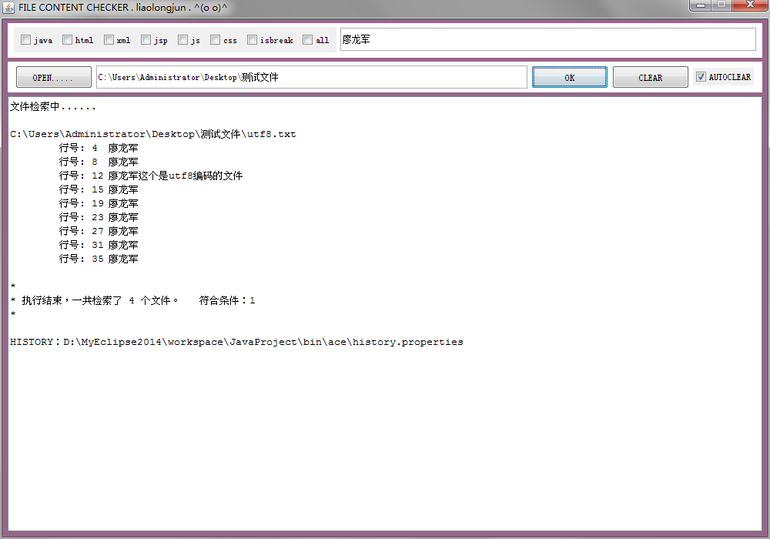Image resolution: width=770 pixels, height=539 pixels.
Task: Select result line 行号: 8
Action: (99, 162)
